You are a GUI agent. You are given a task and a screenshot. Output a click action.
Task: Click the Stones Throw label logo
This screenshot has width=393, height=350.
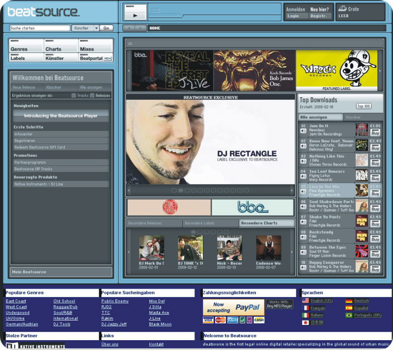pyautogui.click(x=168, y=207)
